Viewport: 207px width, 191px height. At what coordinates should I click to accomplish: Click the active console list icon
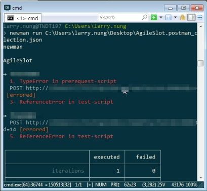coord(169,17)
